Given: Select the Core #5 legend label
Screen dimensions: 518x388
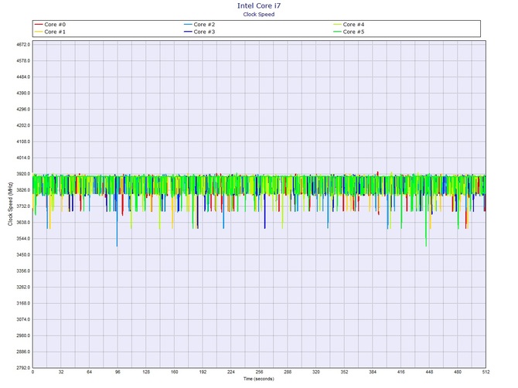Looking at the screenshot, I should tap(353, 32).
